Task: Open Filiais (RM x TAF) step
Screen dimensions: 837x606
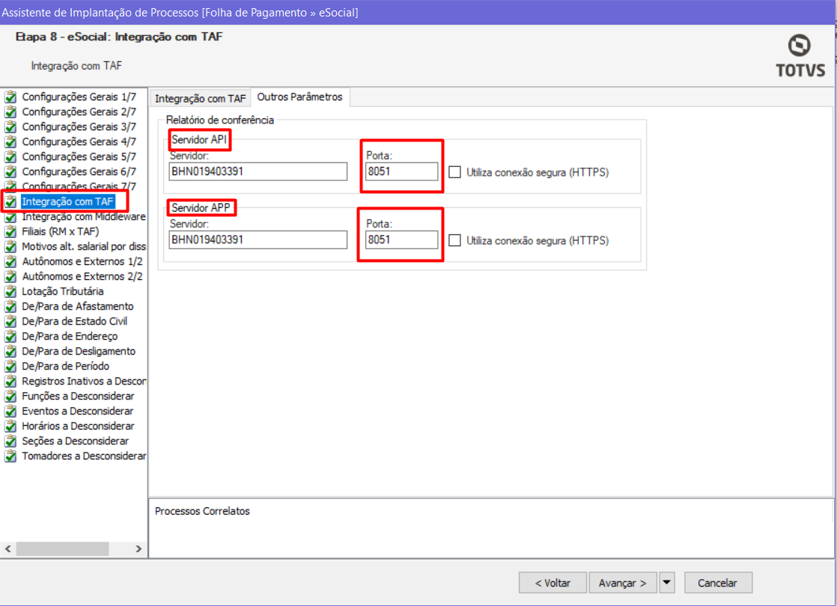Action: click(61, 231)
